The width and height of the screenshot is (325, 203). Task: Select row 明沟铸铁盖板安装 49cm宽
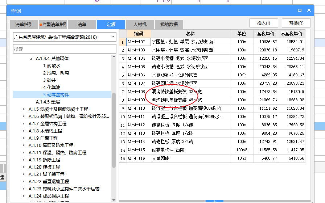point(212,100)
